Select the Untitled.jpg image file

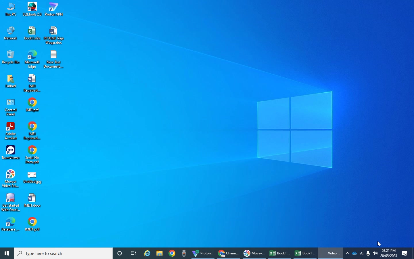(32, 178)
